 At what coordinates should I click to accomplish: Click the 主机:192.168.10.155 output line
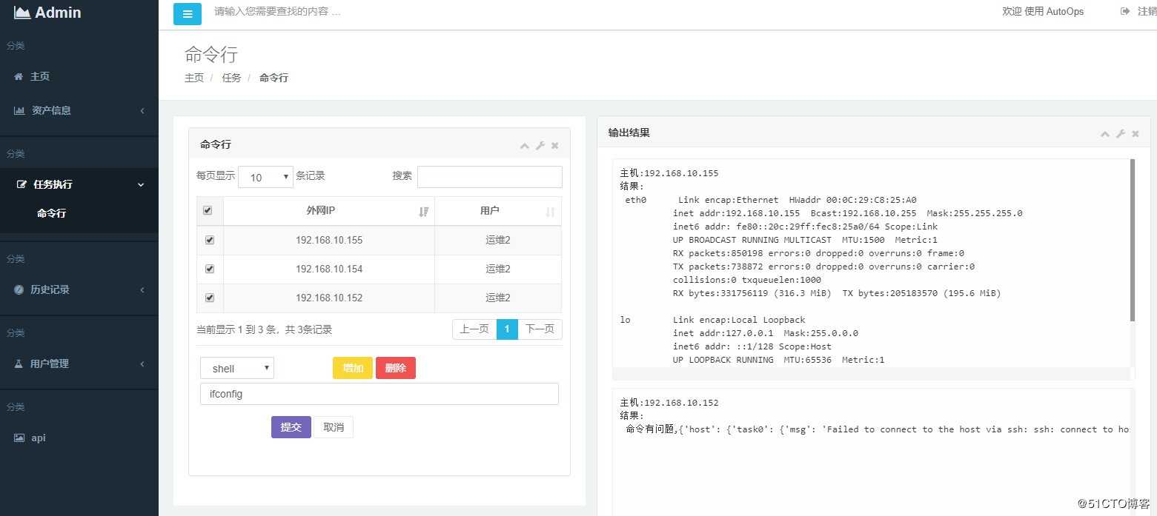pyautogui.click(x=669, y=173)
